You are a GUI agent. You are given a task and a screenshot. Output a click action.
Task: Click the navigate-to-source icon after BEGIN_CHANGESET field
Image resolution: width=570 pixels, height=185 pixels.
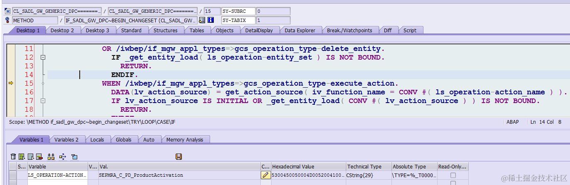click(202, 20)
